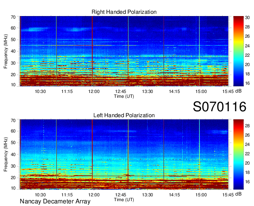Click "Time (UT)" label under Left Handed plot

[124, 200]
